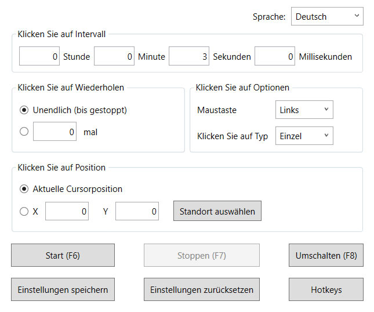Screen dimensions: 374x312
Task: Click the Start (F6) button
Action: tap(63, 255)
